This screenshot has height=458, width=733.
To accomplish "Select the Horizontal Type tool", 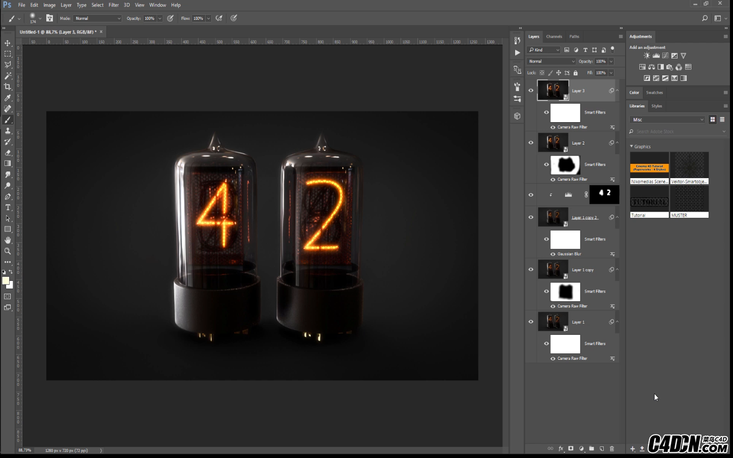I will pos(8,208).
